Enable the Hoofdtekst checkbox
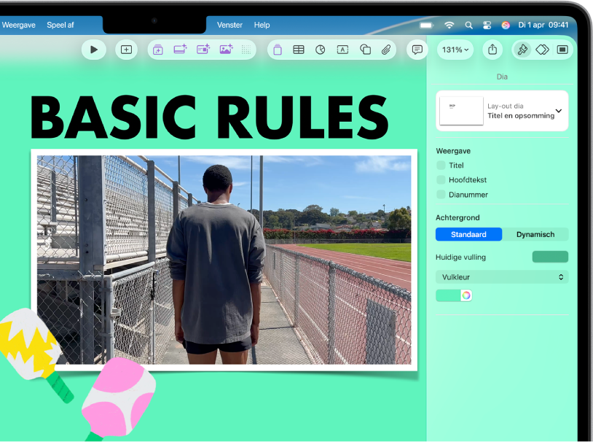The width and height of the screenshot is (593, 442). click(x=441, y=179)
